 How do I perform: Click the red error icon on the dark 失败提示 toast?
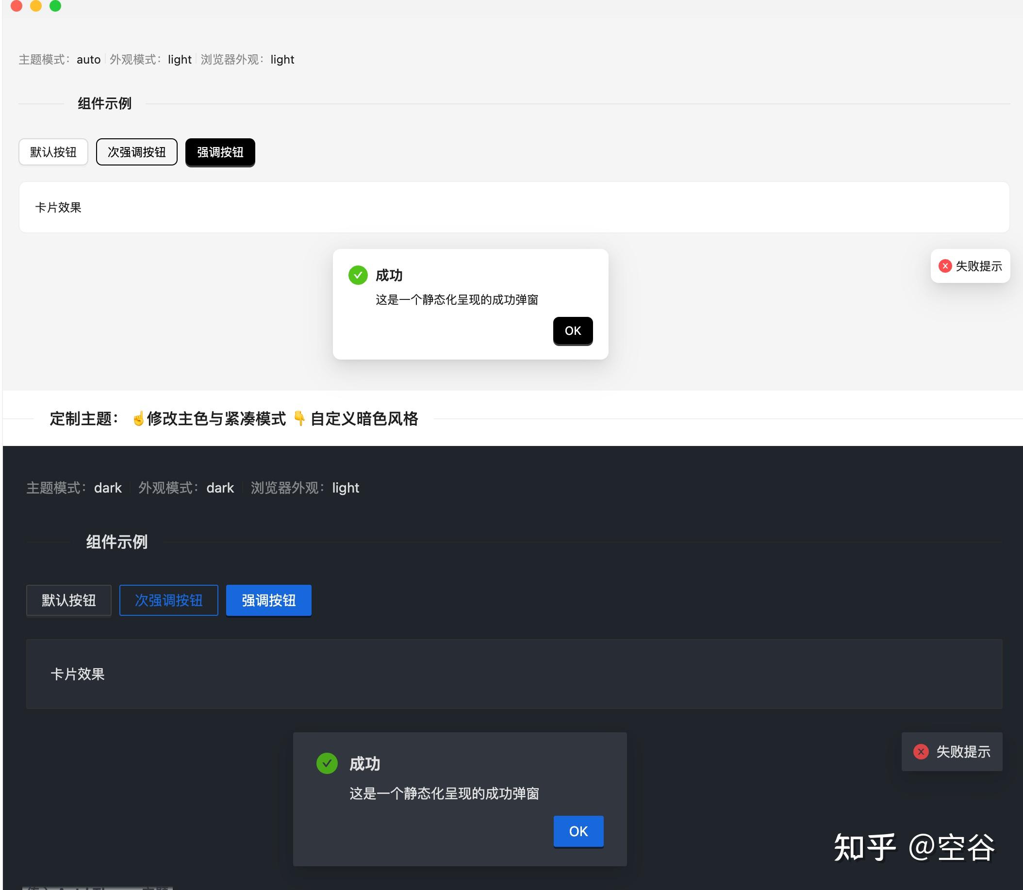pos(921,752)
